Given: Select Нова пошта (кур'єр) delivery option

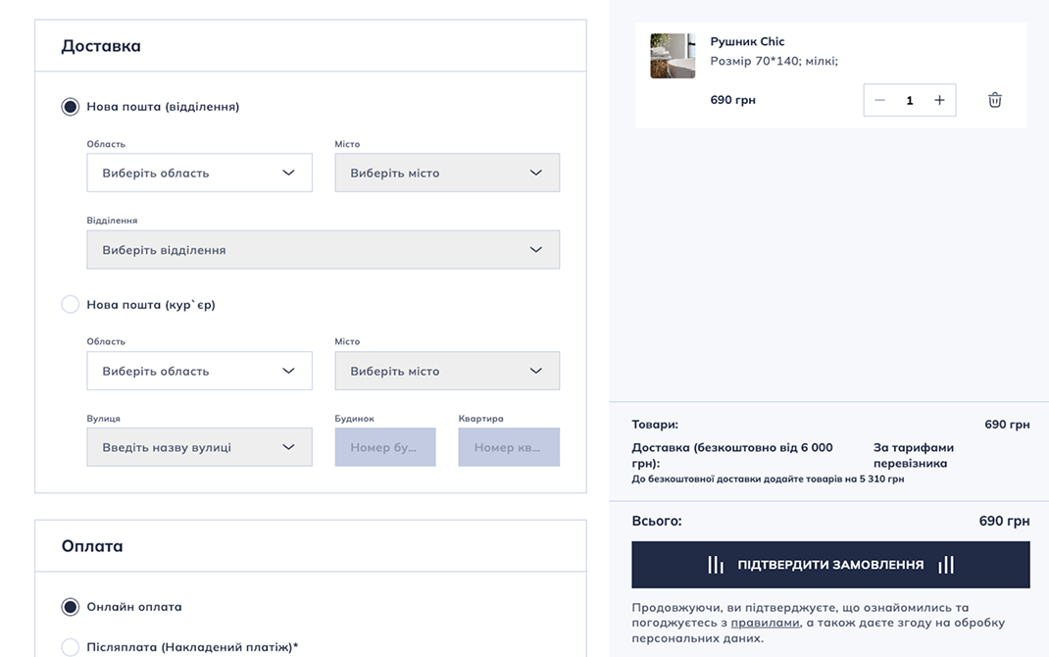Looking at the screenshot, I should pos(71,305).
